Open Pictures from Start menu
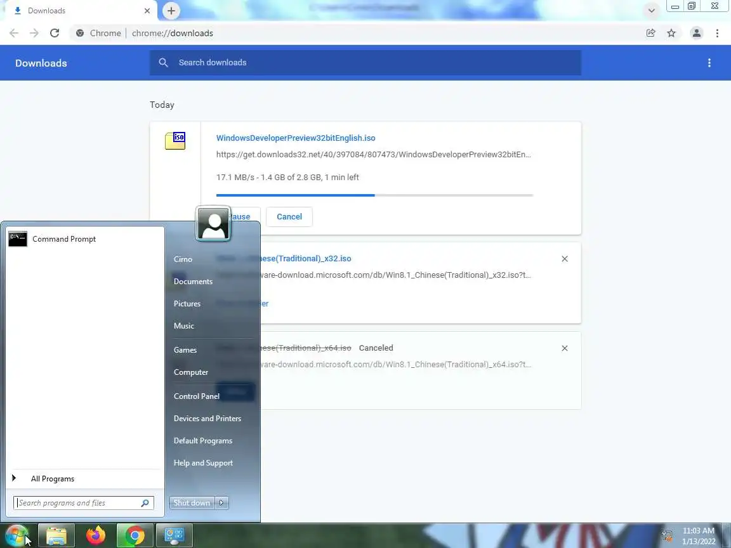Viewport: 731px width, 548px height. (x=187, y=303)
